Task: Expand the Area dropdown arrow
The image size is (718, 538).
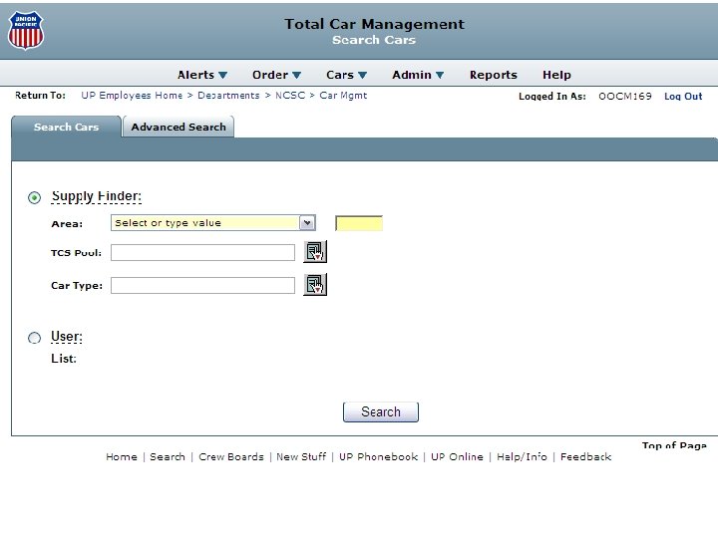Action: click(x=307, y=223)
